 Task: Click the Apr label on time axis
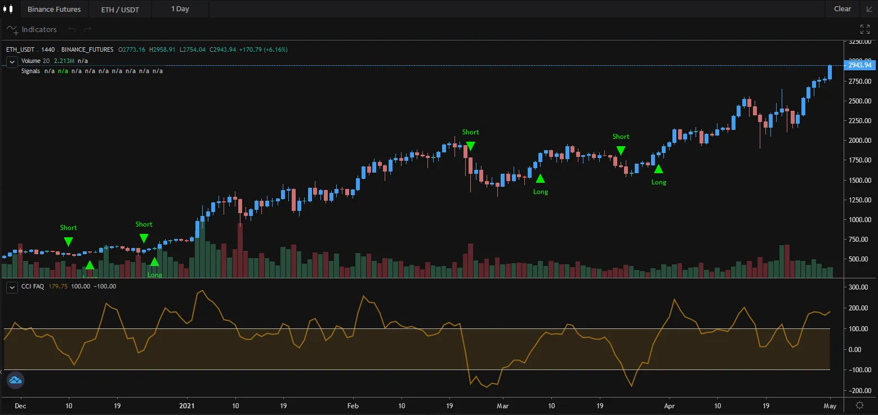tap(670, 405)
